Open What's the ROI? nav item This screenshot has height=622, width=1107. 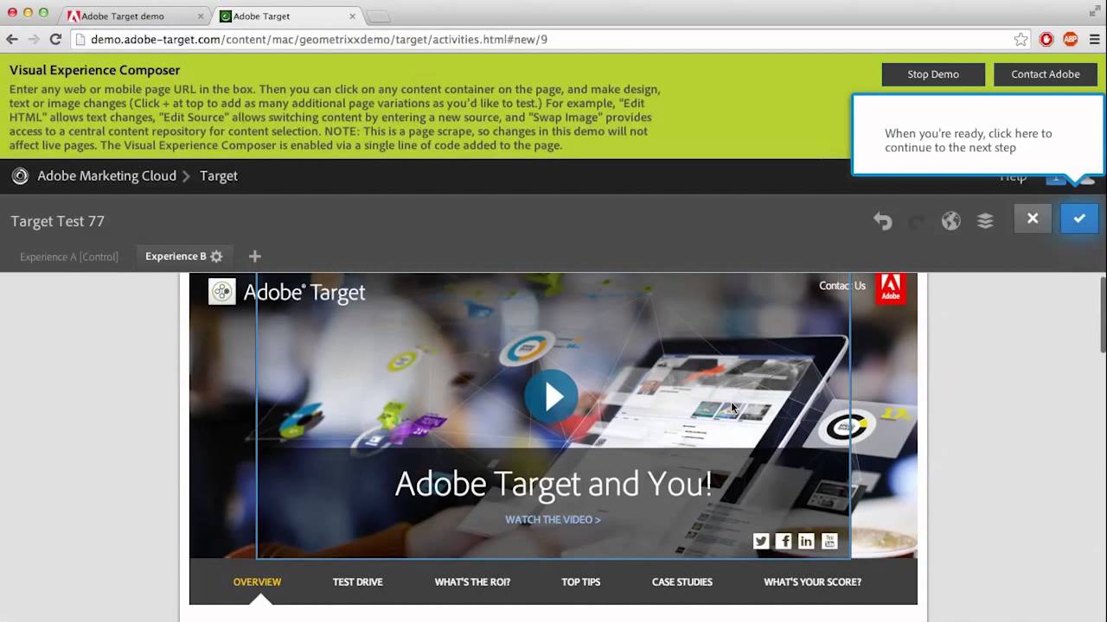(472, 581)
